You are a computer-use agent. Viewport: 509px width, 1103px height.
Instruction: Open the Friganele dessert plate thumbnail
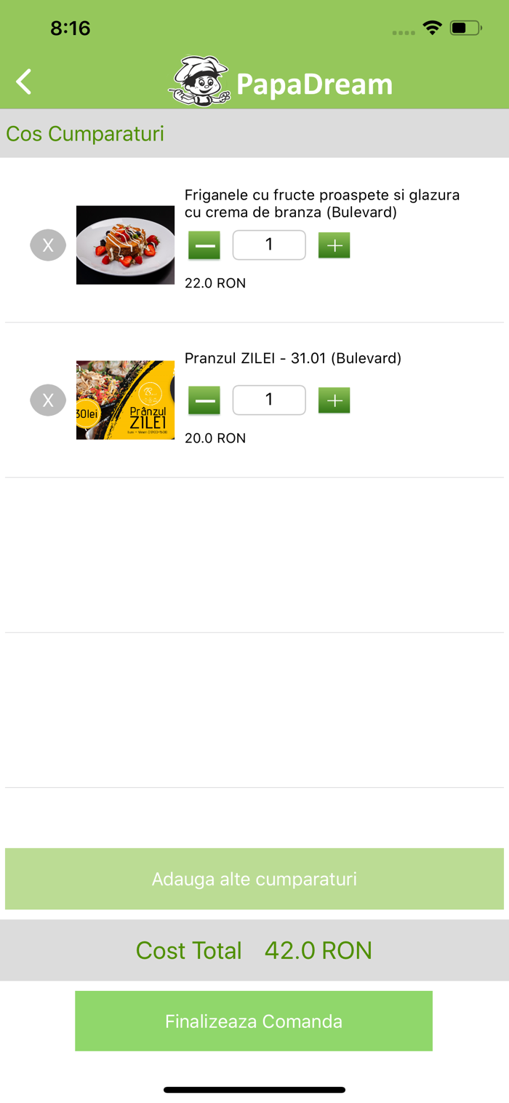coord(126,245)
